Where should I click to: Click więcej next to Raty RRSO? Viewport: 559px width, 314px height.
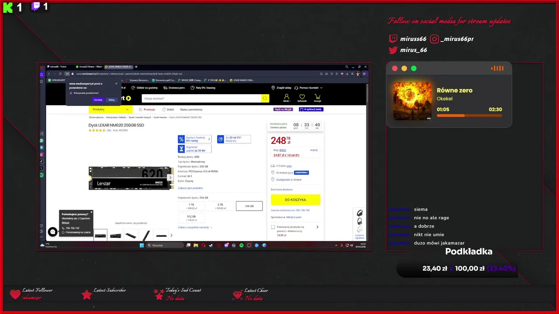click(x=314, y=150)
